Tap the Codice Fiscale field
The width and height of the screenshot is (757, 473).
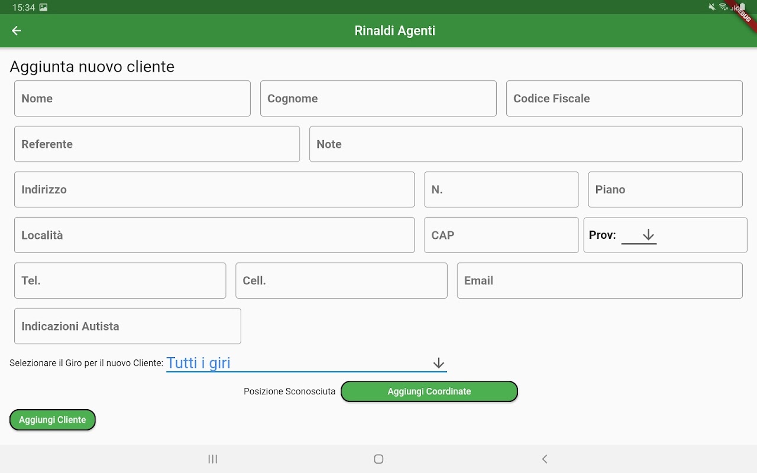point(624,99)
